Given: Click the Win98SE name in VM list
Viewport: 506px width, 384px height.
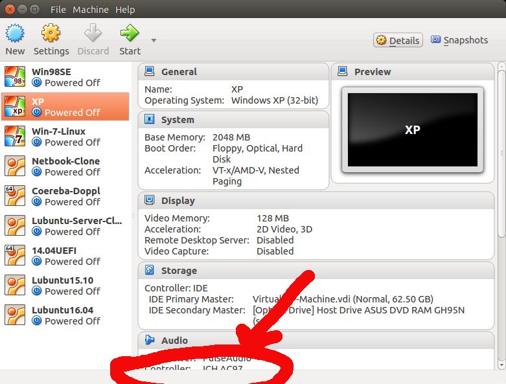Looking at the screenshot, I should pos(51,72).
